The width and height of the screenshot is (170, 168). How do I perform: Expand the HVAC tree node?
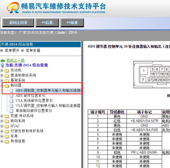tap(2, 126)
